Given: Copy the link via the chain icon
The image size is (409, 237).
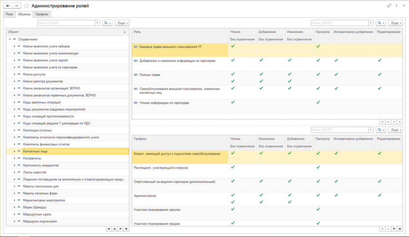Looking at the screenshot, I should (389, 5).
